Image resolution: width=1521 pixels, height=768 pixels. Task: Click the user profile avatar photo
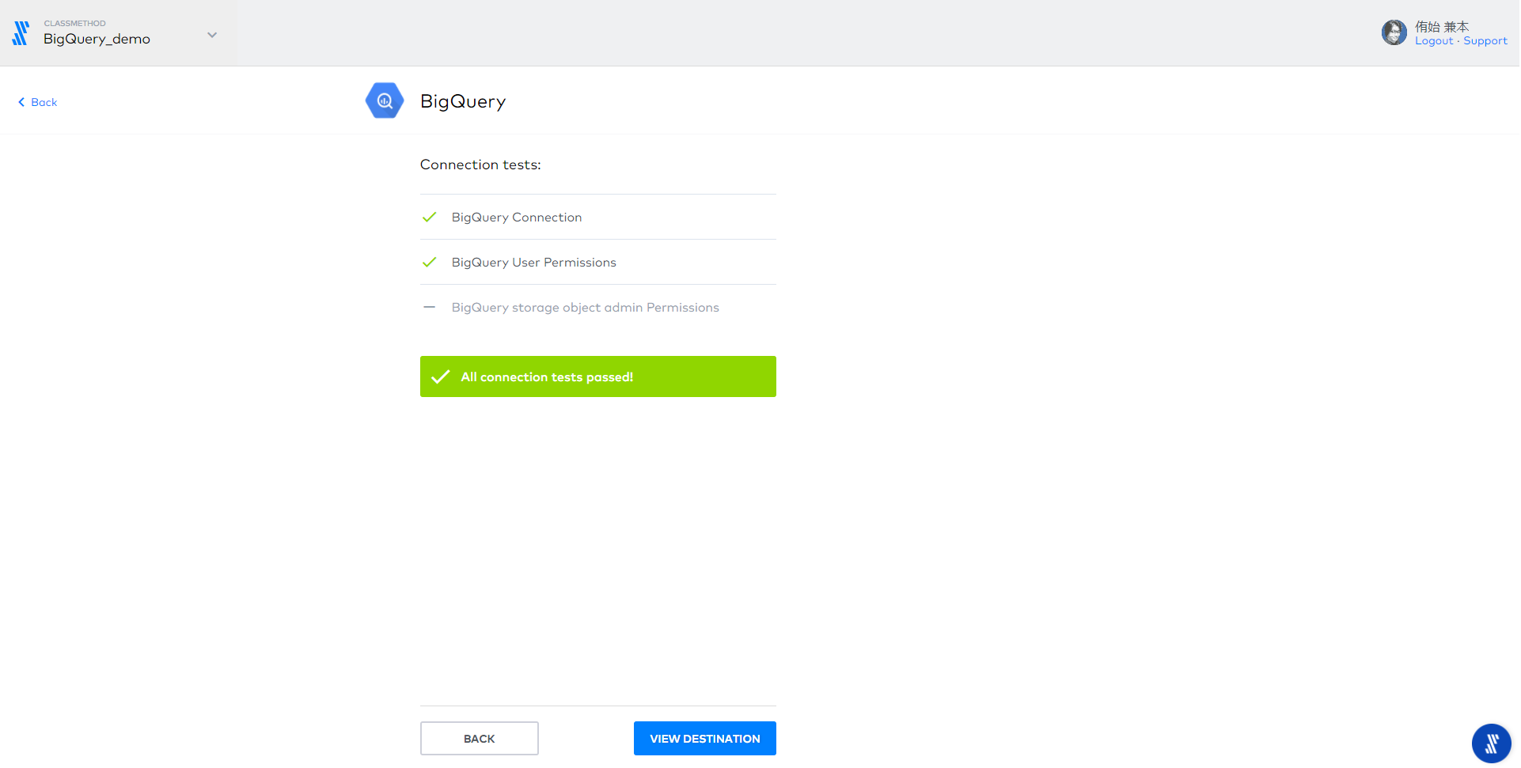[1394, 32]
